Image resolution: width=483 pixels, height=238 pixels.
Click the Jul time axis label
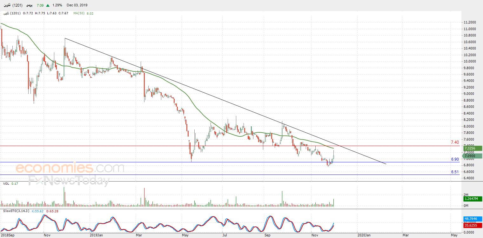pos(225,235)
